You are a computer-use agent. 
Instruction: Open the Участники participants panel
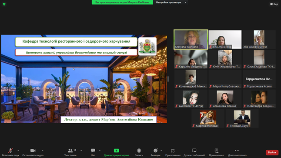(70, 152)
